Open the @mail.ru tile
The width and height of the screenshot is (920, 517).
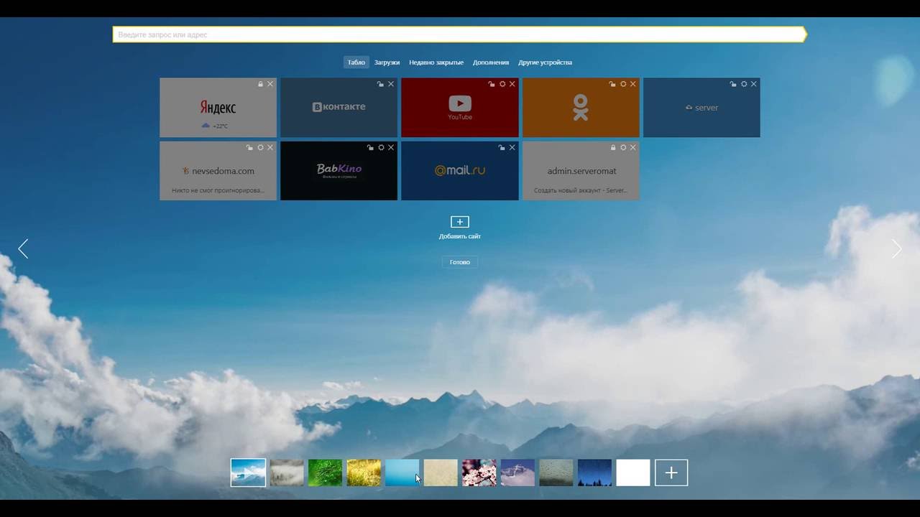460,171
